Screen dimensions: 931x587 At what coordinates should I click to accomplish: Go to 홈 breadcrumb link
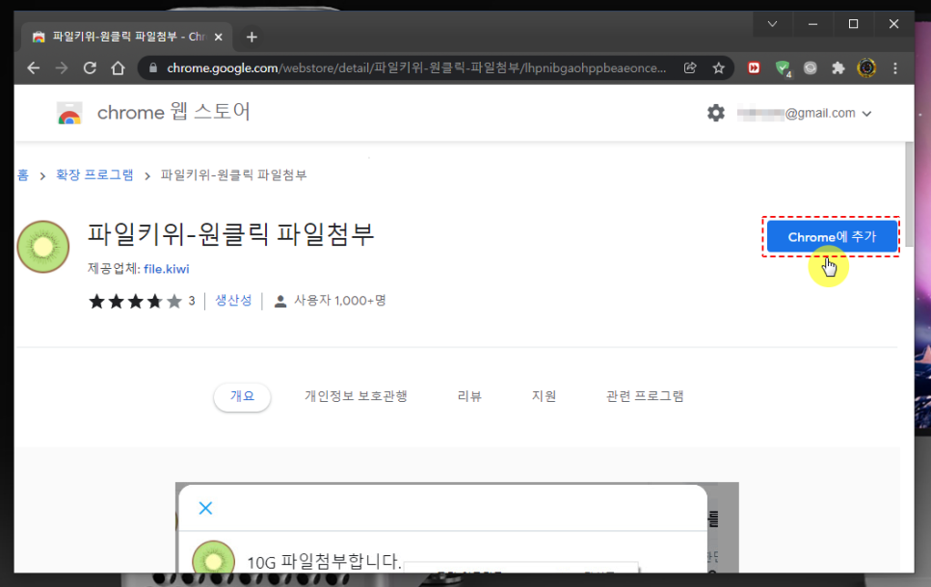pos(23,174)
